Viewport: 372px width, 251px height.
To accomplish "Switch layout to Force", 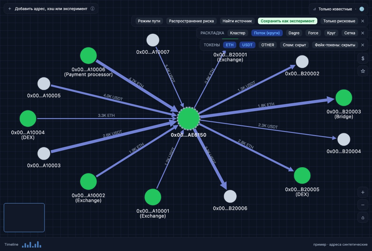I will (x=313, y=33).
